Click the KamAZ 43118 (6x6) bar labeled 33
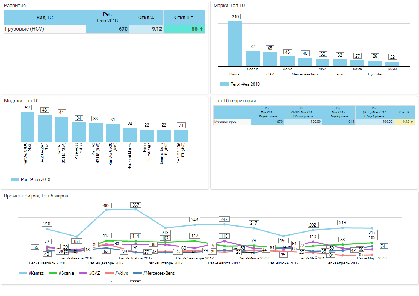Image resolution: width=419 pixels, height=296 pixels. click(96, 133)
